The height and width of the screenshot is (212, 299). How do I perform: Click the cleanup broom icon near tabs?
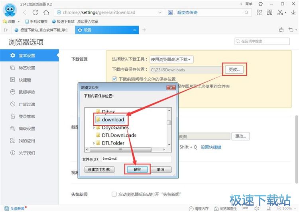tap(281, 30)
